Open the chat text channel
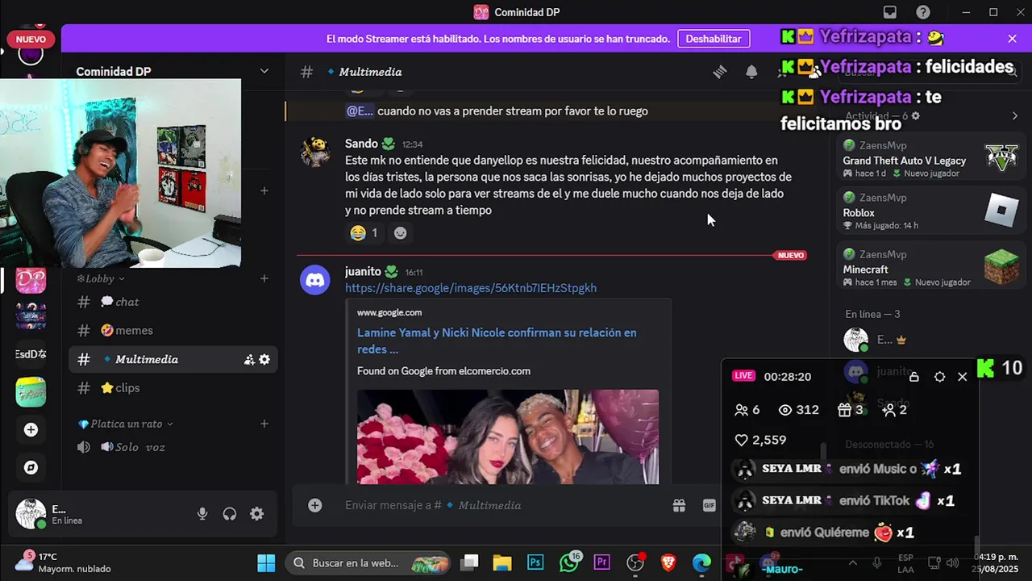The image size is (1032, 581). point(173,302)
